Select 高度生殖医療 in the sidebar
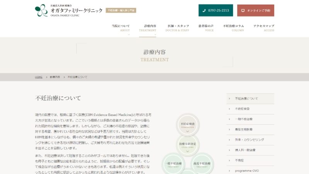The width and height of the screenshot is (309, 174). 250,130
